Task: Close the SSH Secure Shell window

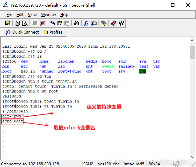Action: [188, 5]
